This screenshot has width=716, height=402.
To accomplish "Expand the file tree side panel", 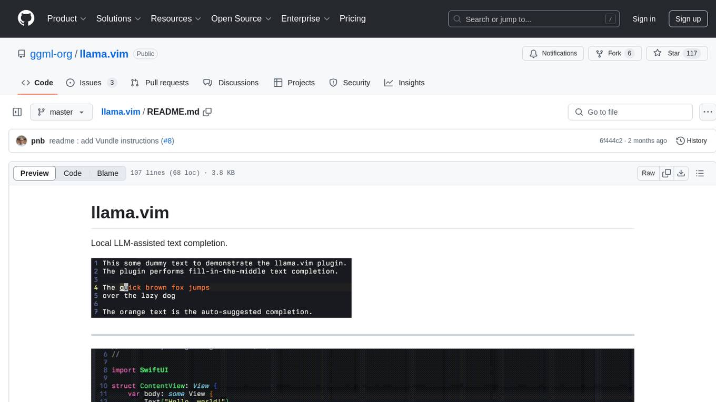I will [x=17, y=112].
